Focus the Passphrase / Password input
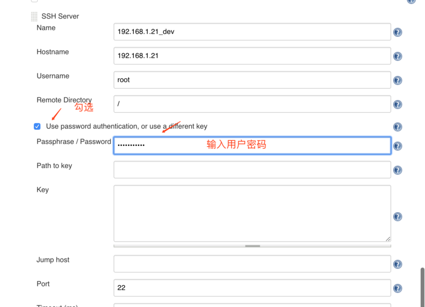 click(252, 145)
